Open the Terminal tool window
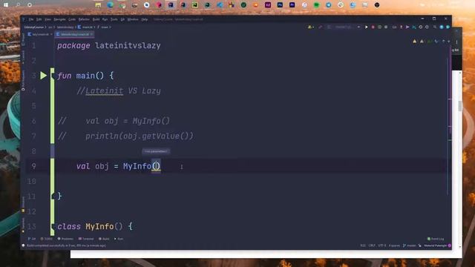Image resolution: width=475 pixels, height=267 pixels. click(86, 239)
